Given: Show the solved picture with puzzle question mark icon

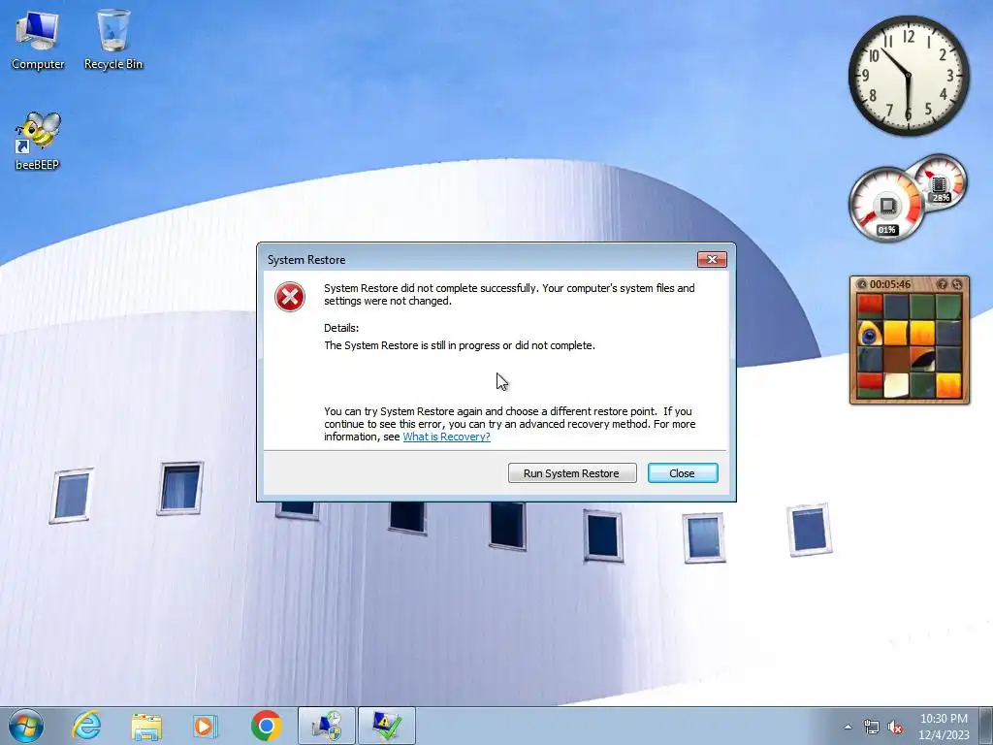Looking at the screenshot, I should pyautogui.click(x=942, y=284).
